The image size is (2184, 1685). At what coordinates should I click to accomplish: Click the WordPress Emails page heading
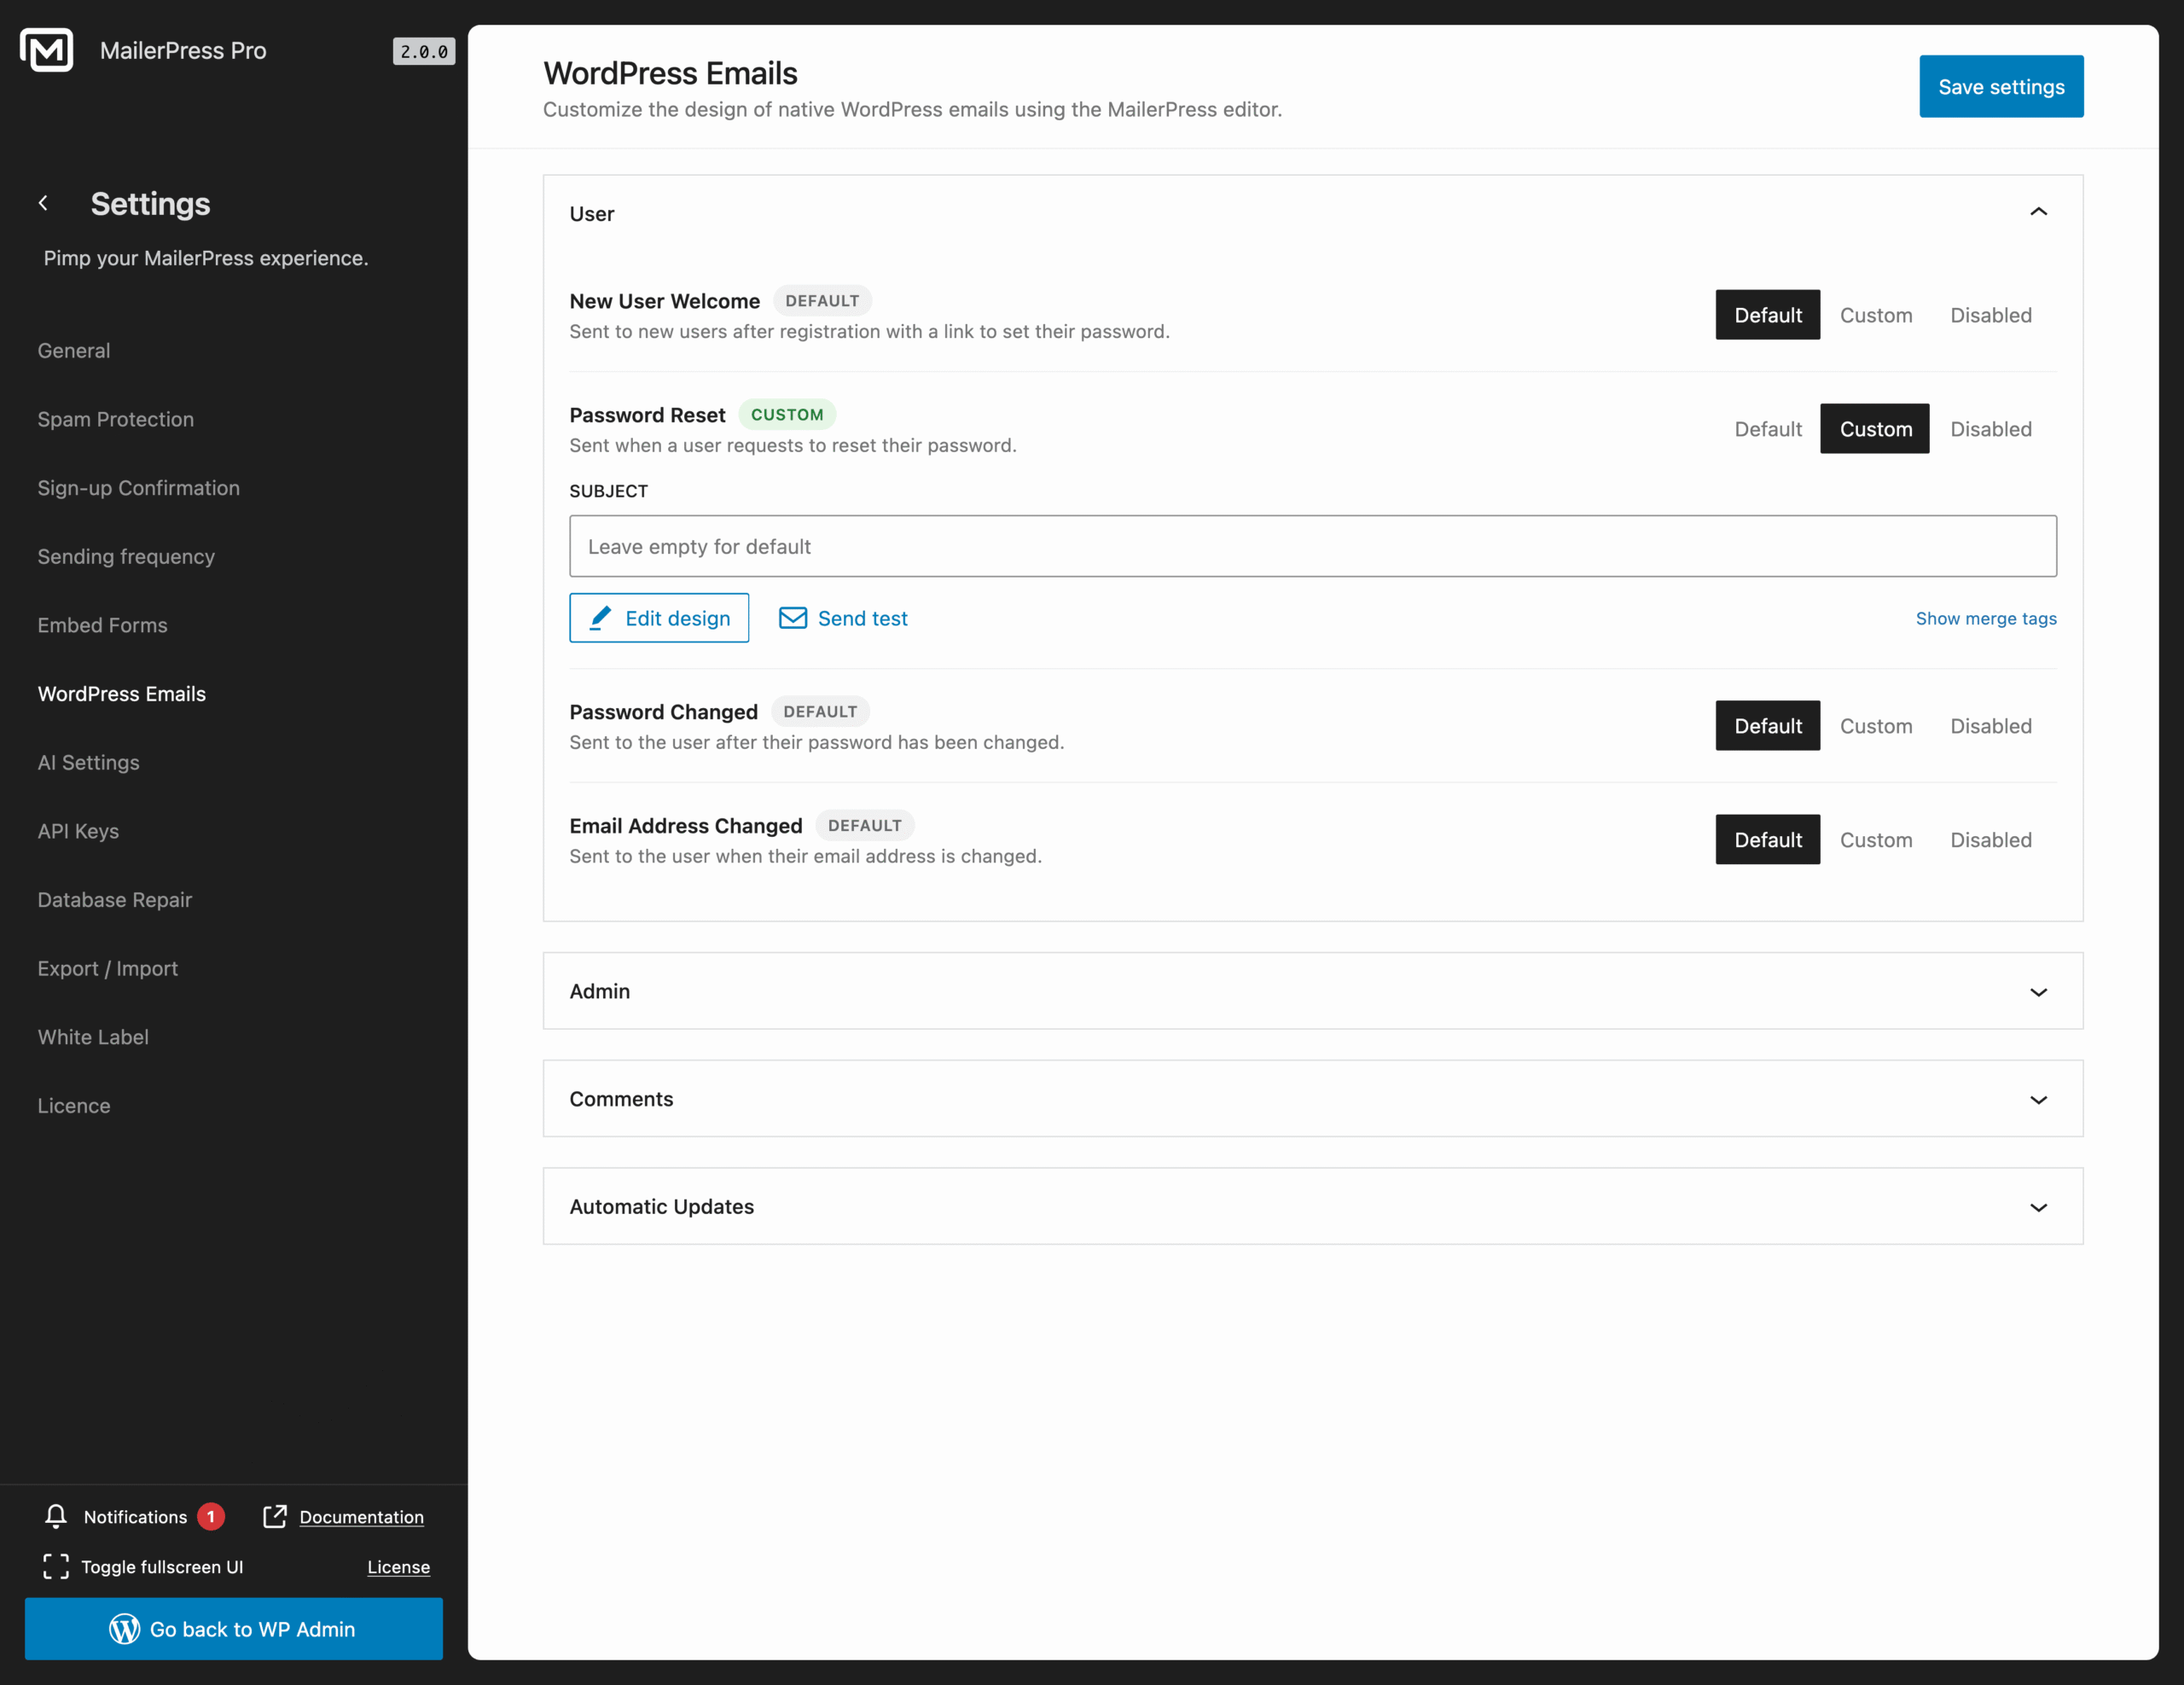click(x=670, y=73)
